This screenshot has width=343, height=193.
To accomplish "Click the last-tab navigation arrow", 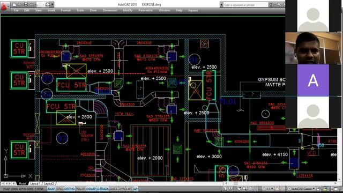I will tap(14, 183).
